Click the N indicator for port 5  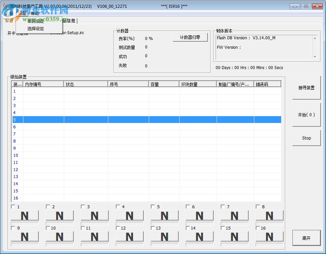[165, 216]
